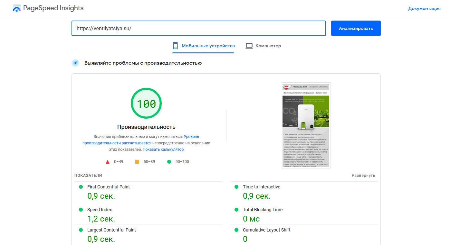This screenshot has height=245, width=451.
Task: Expand metrics with Развернуть
Action: click(x=363, y=176)
